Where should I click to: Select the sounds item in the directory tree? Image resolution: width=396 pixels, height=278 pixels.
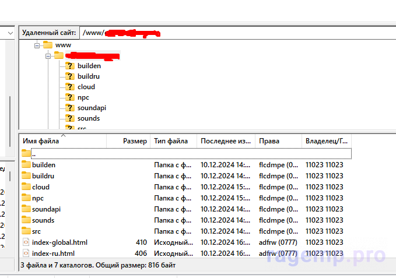[89, 118]
